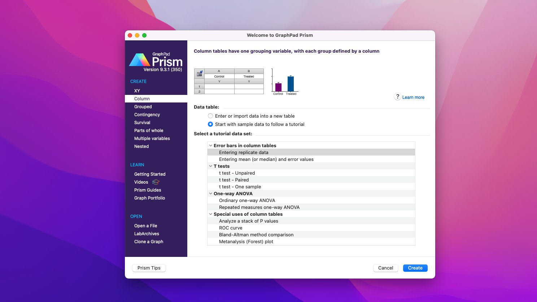537x302 pixels.
Task: Click the question mark help icon
Action: click(397, 97)
